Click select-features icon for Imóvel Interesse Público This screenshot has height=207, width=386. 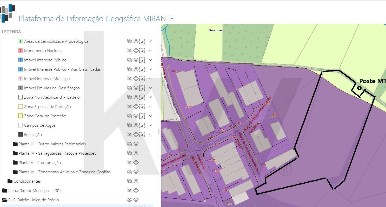click(142, 60)
